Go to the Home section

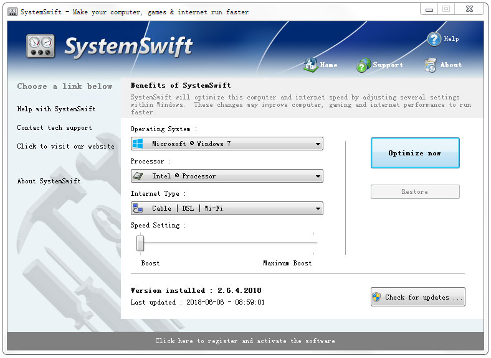pos(328,65)
